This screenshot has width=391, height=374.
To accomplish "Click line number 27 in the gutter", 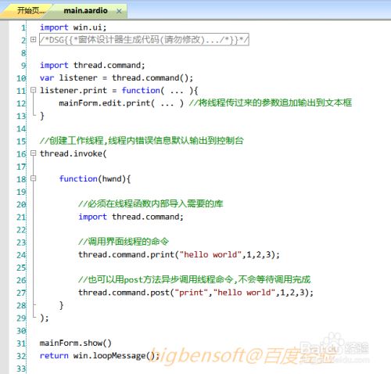I will pyautogui.click(x=21, y=293).
